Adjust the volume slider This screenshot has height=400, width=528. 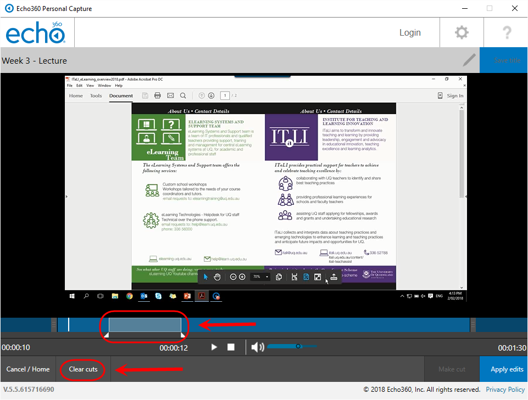click(x=298, y=347)
